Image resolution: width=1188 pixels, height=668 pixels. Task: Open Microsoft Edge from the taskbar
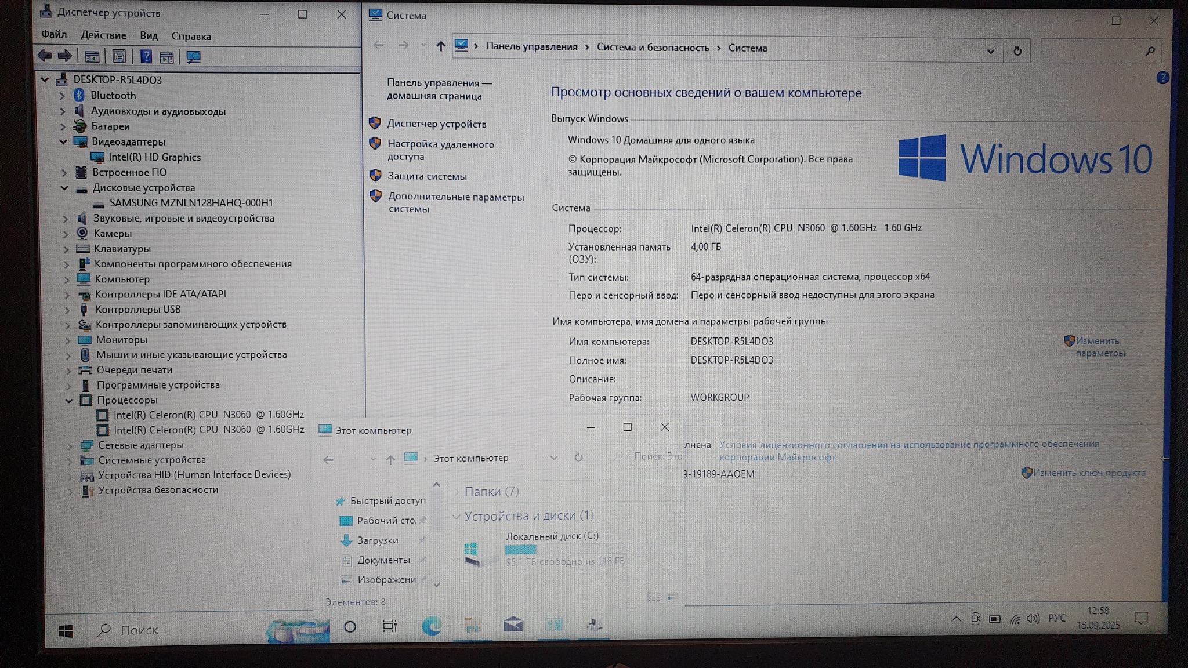(431, 626)
